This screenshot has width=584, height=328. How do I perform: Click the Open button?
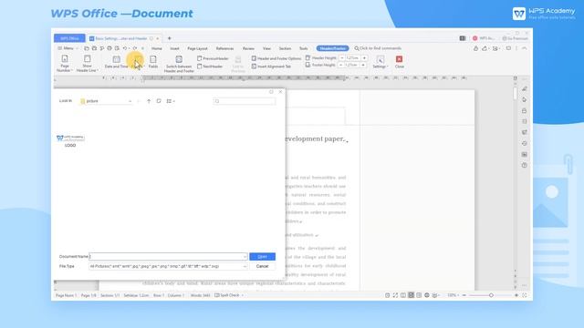click(262, 257)
